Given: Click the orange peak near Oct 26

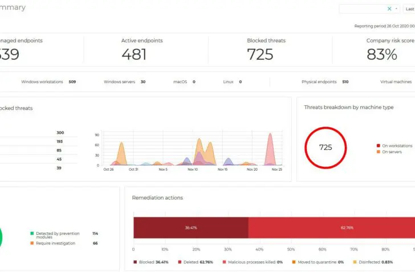Looking at the screenshot, I should (121, 154).
